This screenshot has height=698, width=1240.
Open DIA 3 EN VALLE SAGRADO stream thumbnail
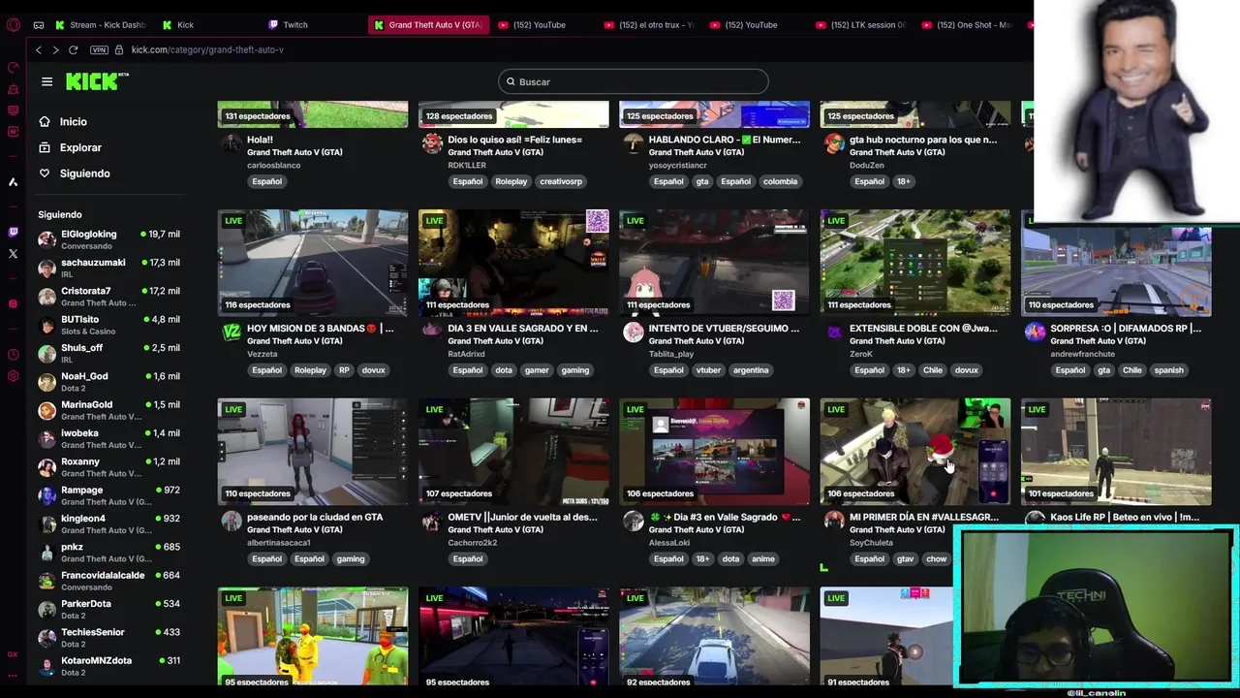pyautogui.click(x=513, y=263)
